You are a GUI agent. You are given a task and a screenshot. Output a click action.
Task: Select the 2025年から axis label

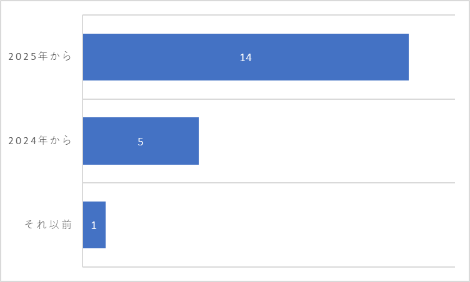tap(40, 56)
